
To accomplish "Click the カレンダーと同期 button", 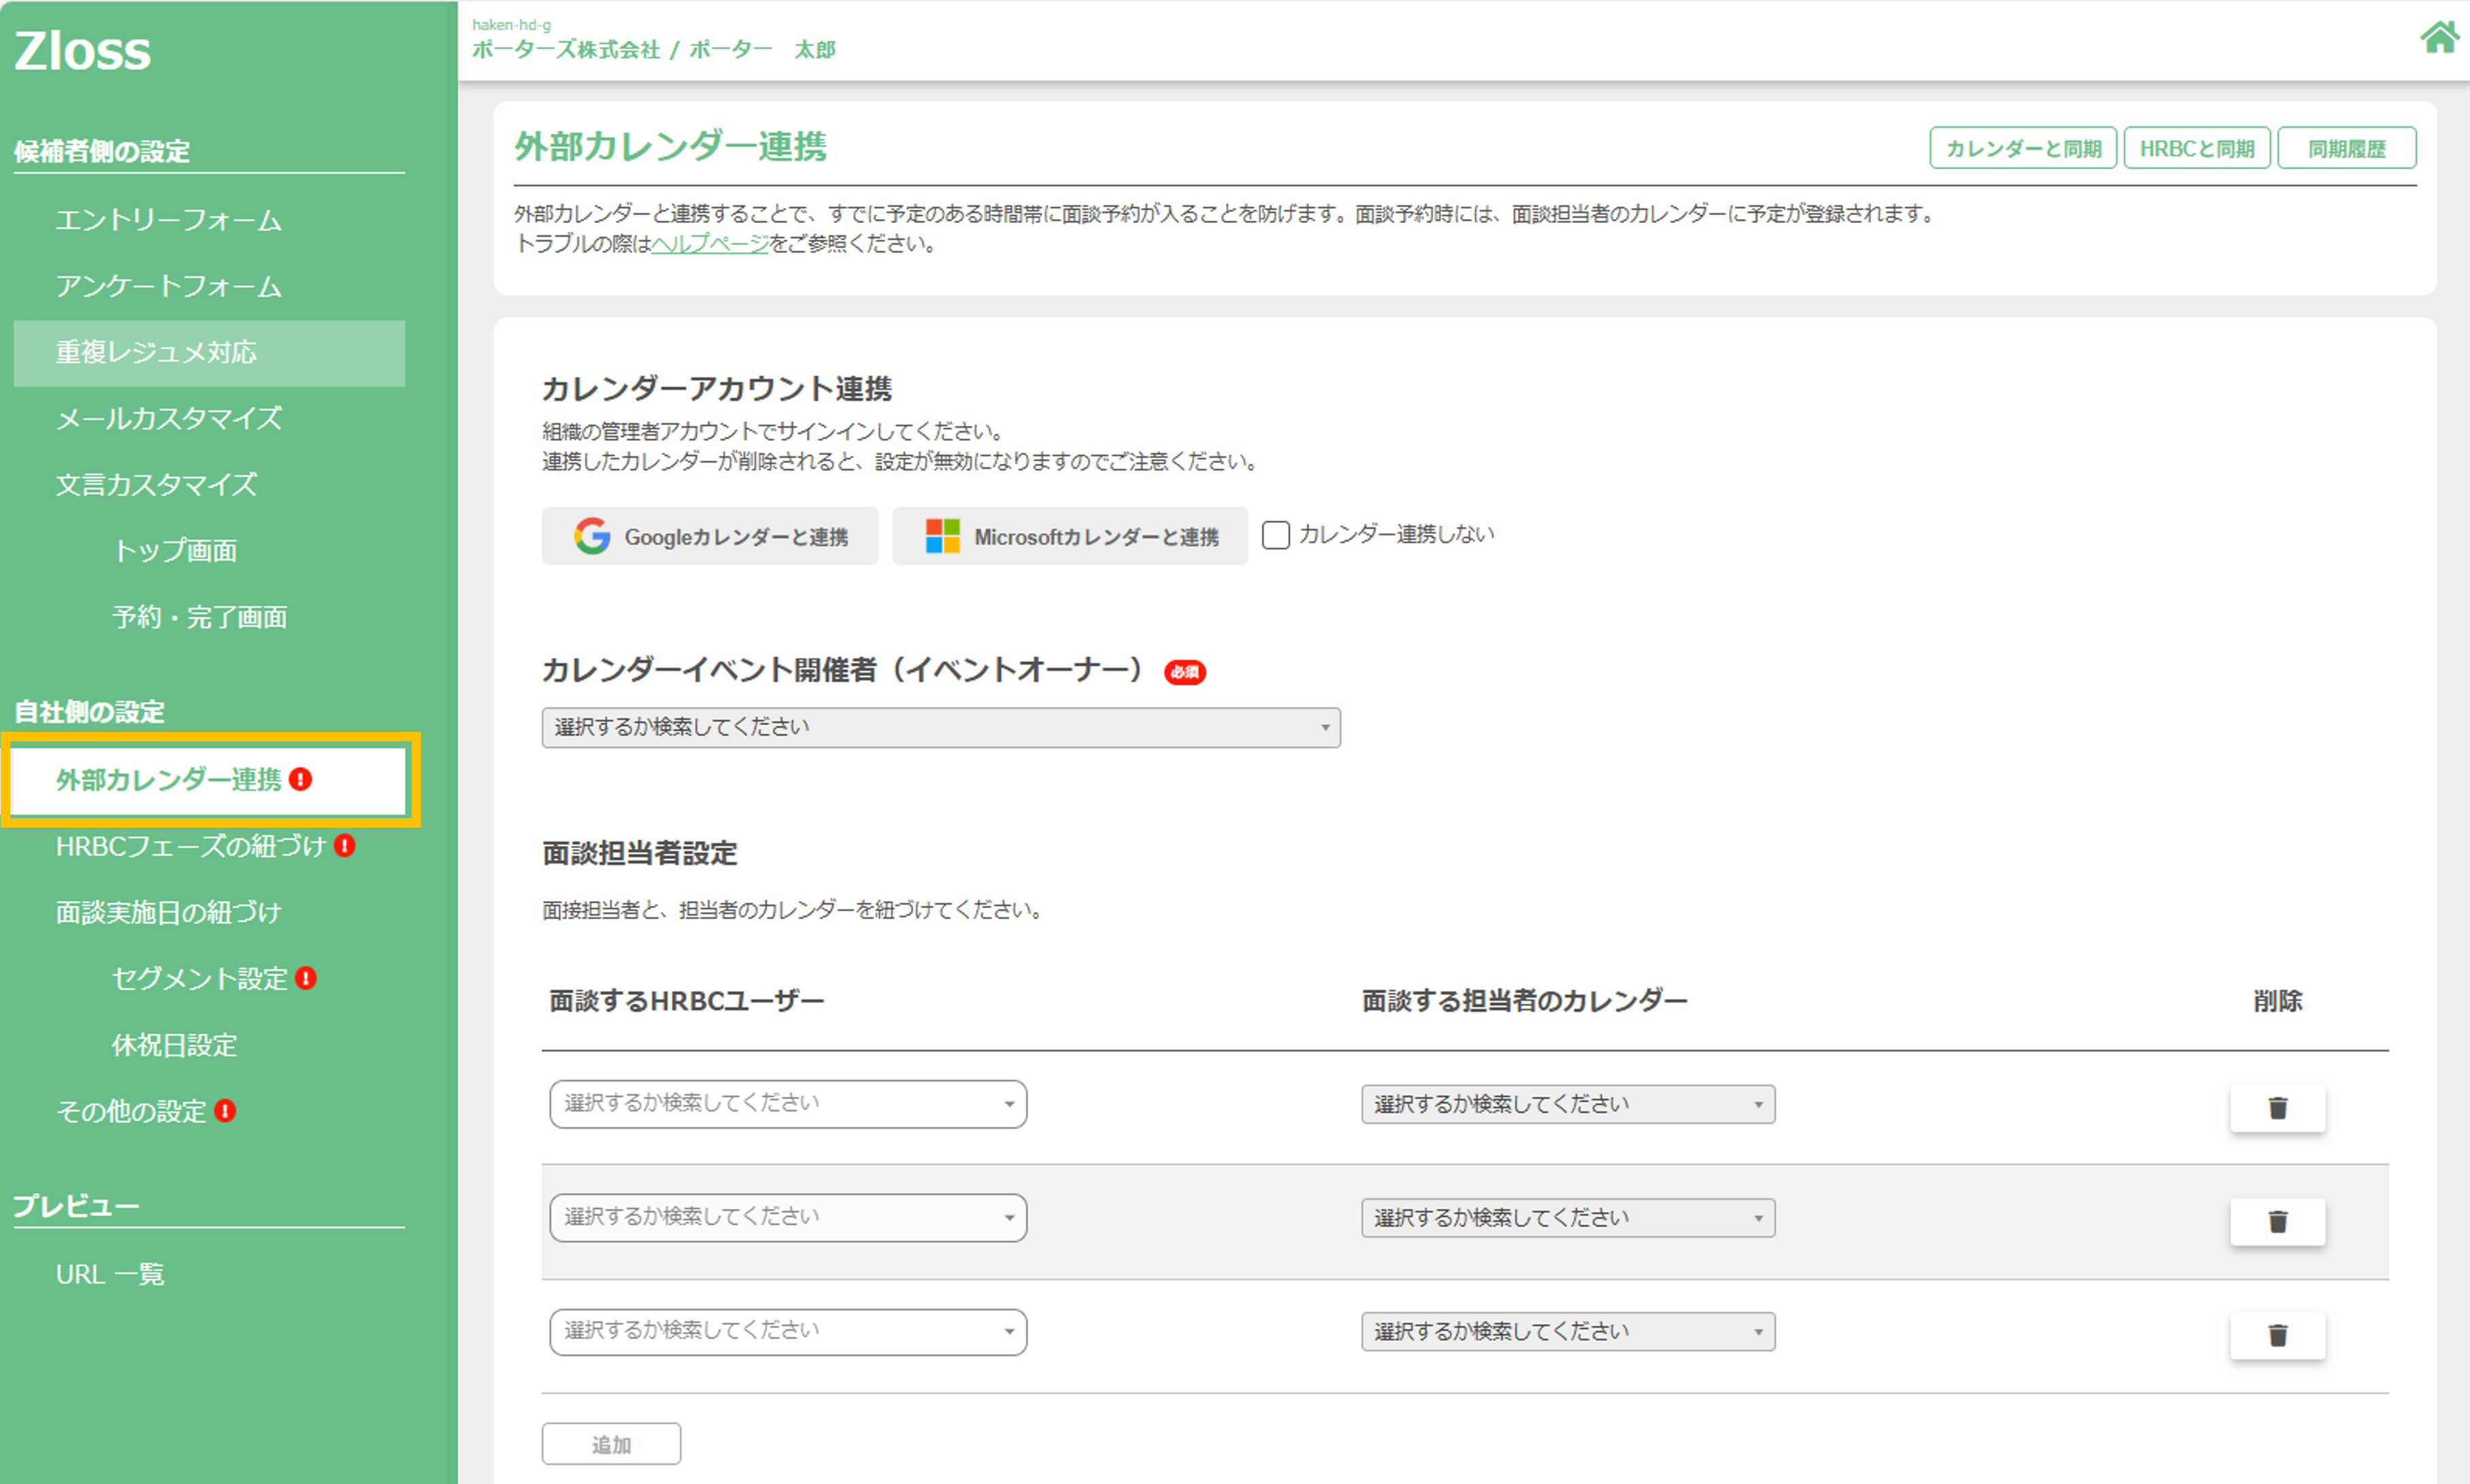I will [2022, 148].
